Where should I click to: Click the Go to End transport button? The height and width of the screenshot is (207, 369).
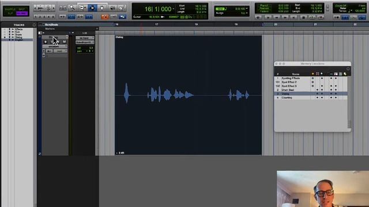(x=293, y=17)
